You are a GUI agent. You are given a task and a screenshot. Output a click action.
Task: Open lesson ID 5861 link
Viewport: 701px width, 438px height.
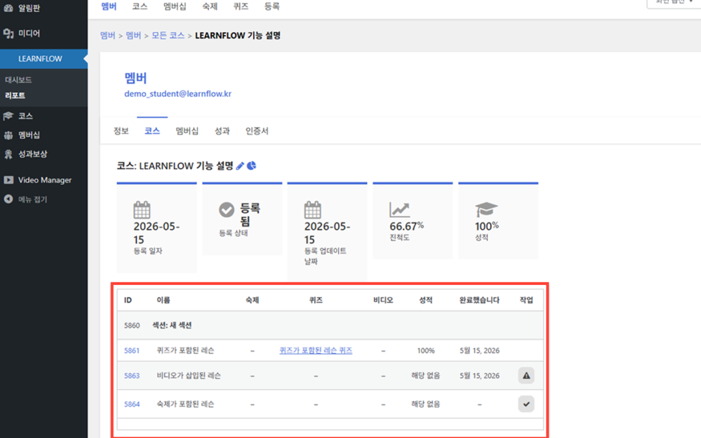click(x=132, y=350)
